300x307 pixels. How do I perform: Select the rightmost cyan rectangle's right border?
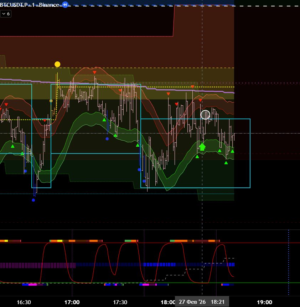250,153
